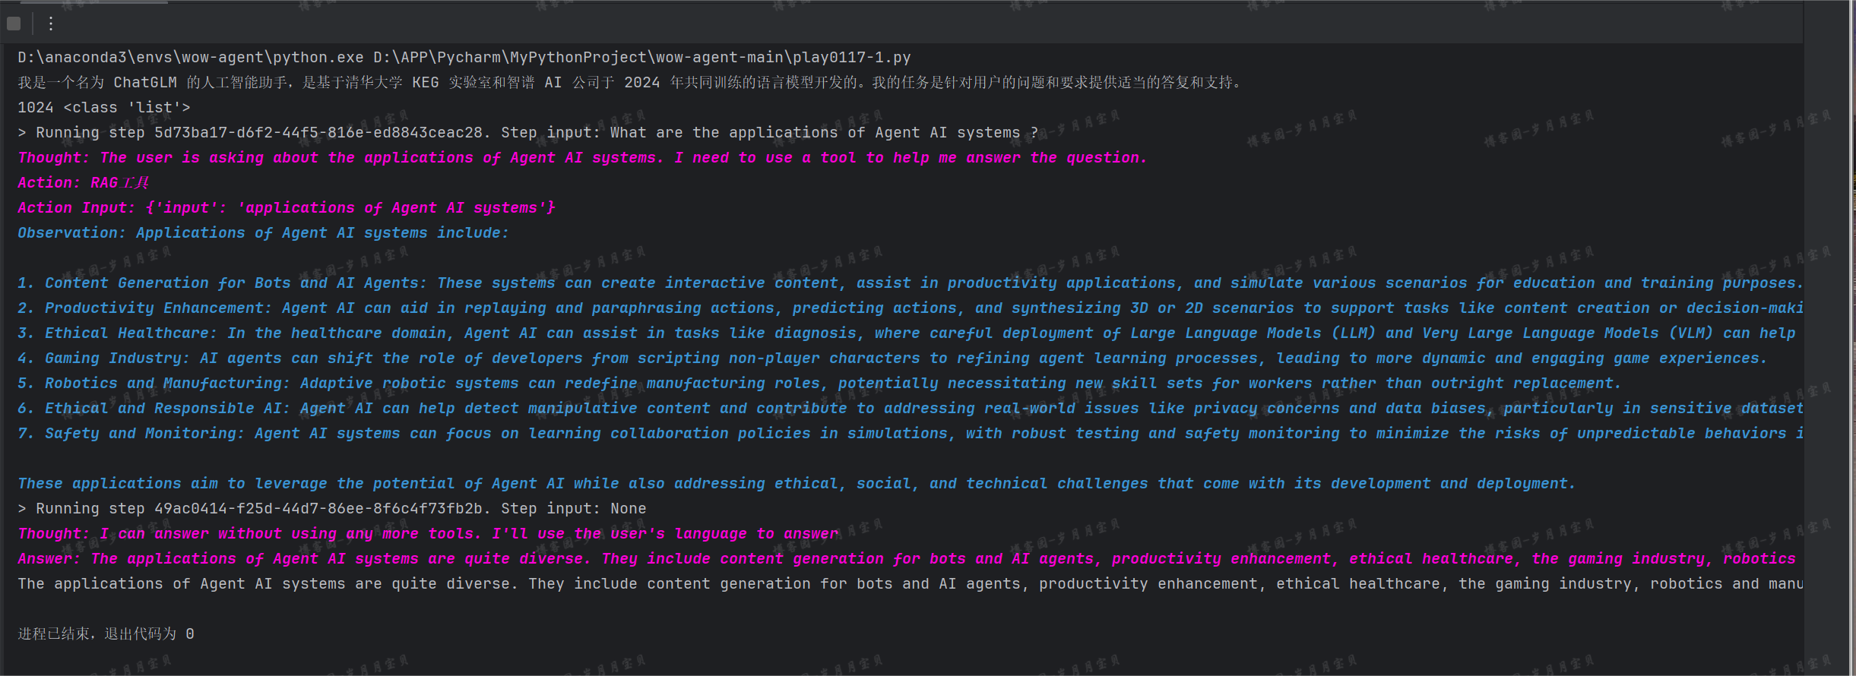Click the Running step 5d73ba17 line
Viewport: 1856px width, 676px height.
coord(527,133)
